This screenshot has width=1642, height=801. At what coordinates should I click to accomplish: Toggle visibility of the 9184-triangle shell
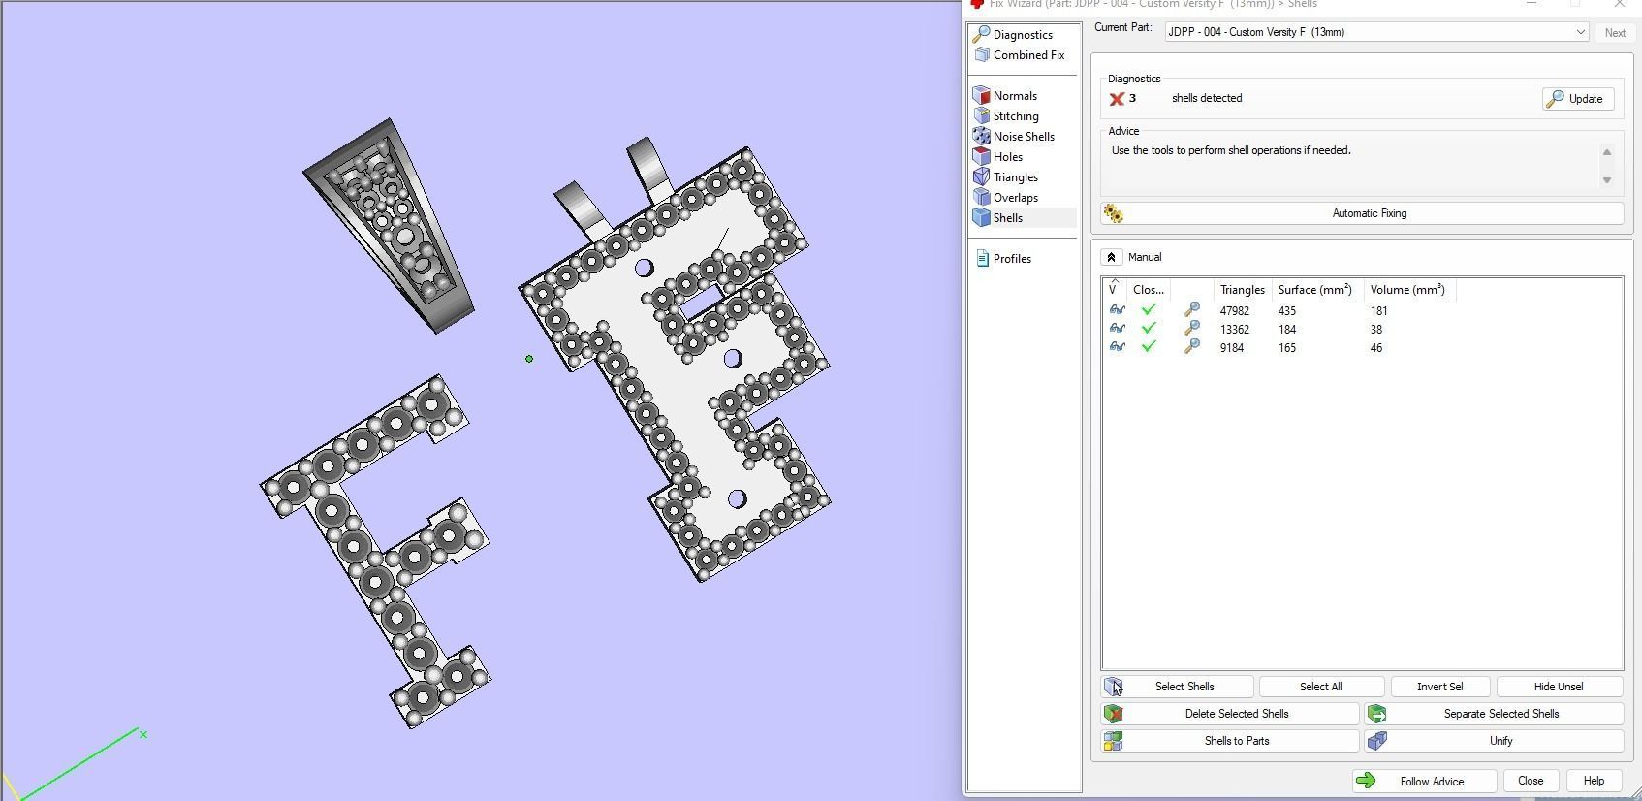point(1117,347)
